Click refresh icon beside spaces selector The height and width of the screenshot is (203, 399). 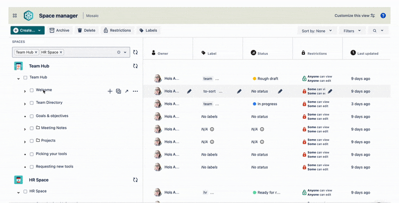135,52
